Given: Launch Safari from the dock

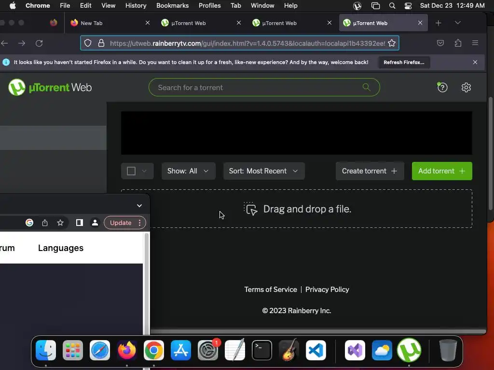Looking at the screenshot, I should pyautogui.click(x=100, y=350).
